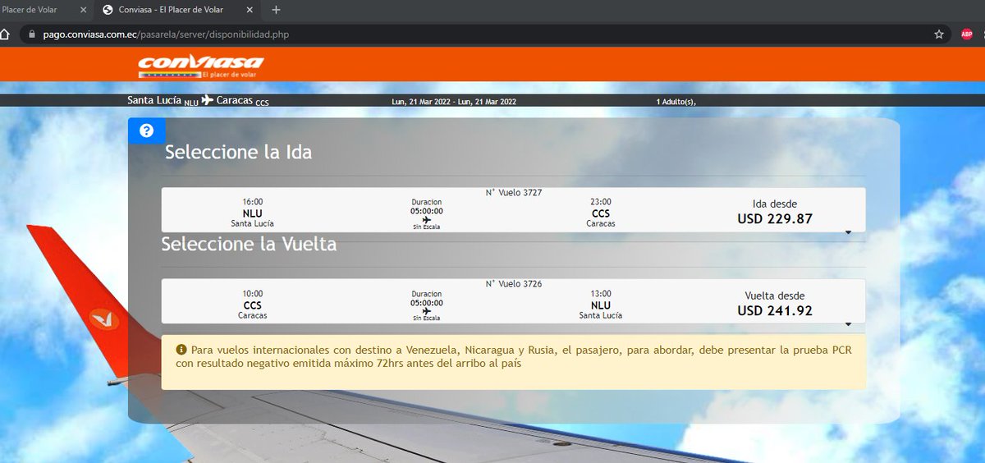Select the outbound price USD 229.87
The width and height of the screenshot is (985, 463).
pyautogui.click(x=775, y=219)
